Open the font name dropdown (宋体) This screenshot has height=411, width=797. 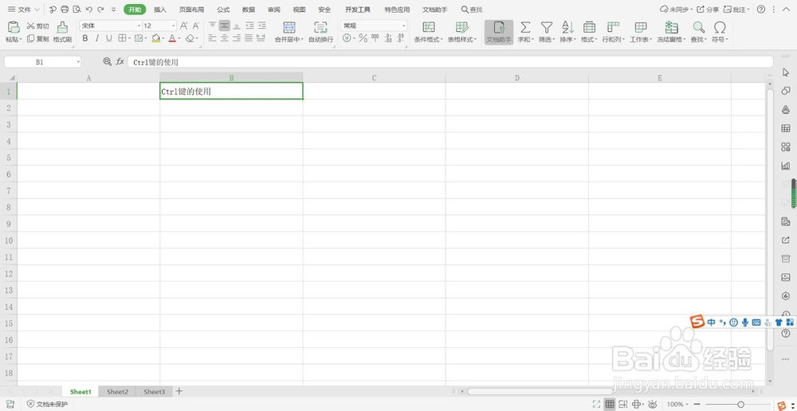[x=139, y=26]
